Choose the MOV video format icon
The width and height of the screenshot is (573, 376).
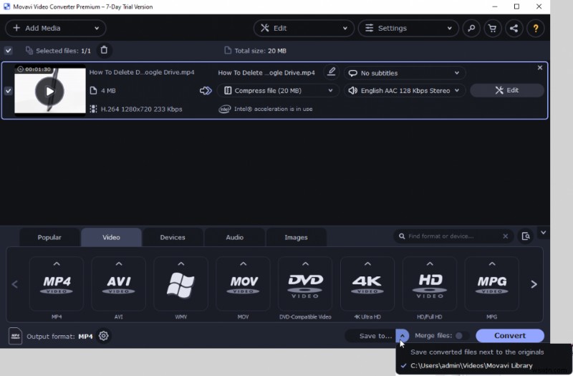coord(243,284)
